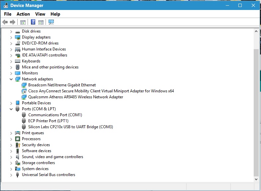Open the File menu

8,14
